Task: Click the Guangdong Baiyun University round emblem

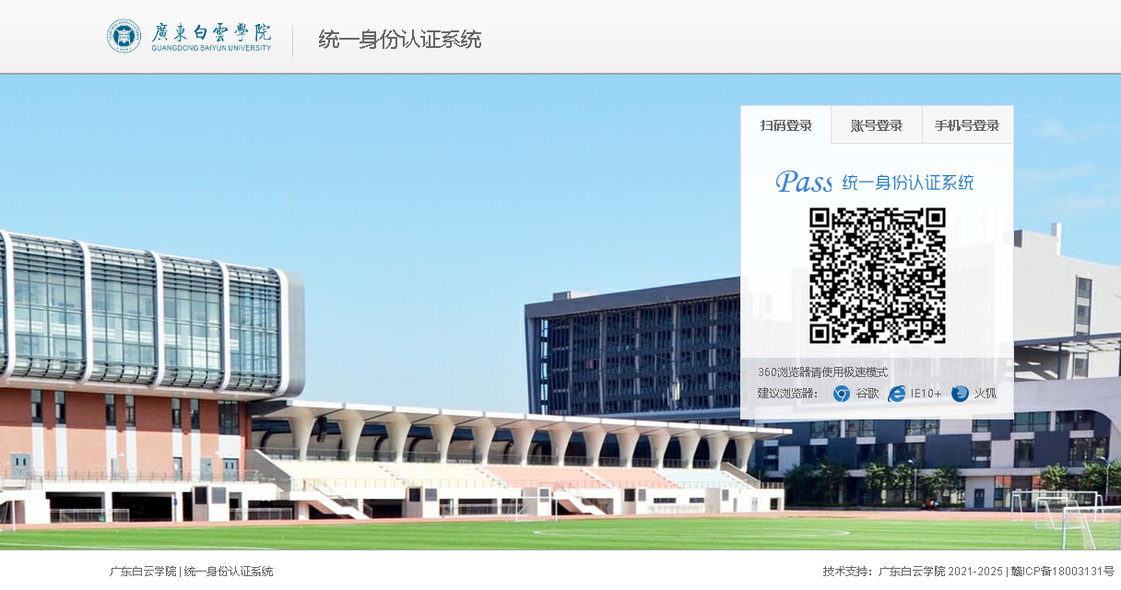Action: click(124, 36)
